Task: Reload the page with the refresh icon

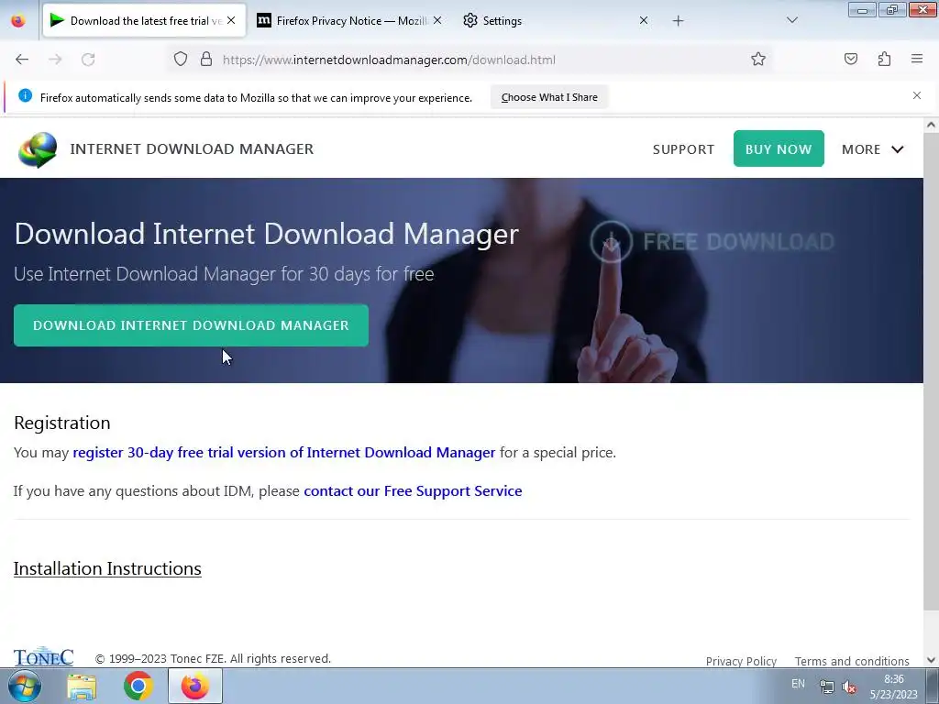Action: pos(88,60)
